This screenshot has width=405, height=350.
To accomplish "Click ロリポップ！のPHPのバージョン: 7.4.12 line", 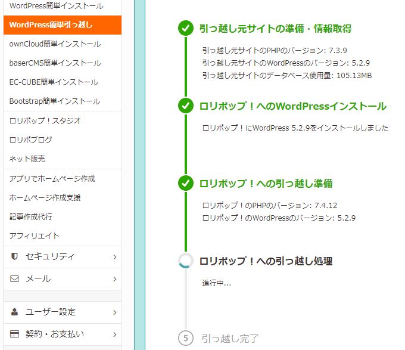I will pyautogui.click(x=270, y=206).
